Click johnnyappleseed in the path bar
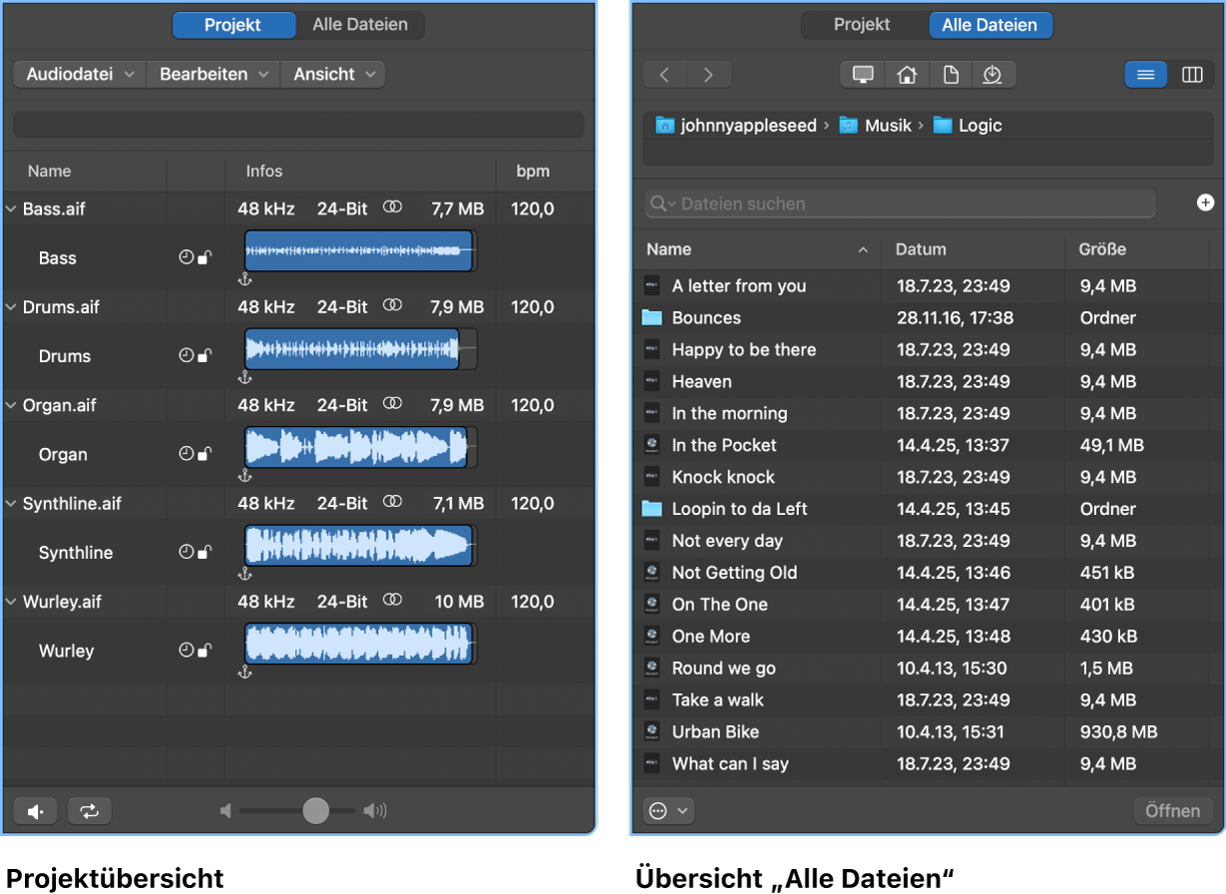 point(736,126)
